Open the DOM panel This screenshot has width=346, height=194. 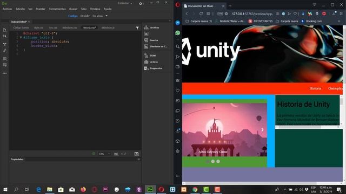tap(150, 56)
